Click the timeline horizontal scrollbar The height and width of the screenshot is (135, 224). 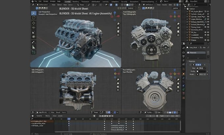tap(117, 132)
